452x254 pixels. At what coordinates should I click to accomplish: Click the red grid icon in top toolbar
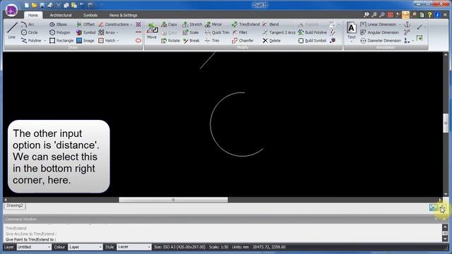pyautogui.click(x=390, y=14)
